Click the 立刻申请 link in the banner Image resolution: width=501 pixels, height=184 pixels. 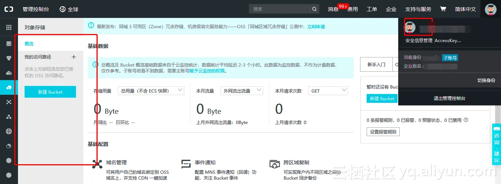coord(316,27)
